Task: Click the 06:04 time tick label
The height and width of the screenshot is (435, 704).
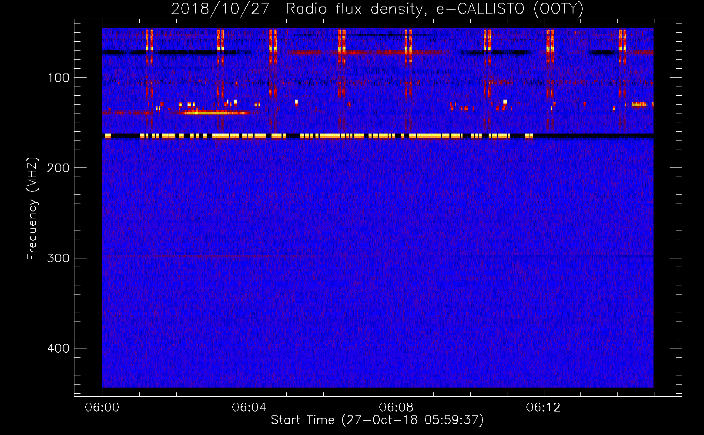Action: pos(249,408)
